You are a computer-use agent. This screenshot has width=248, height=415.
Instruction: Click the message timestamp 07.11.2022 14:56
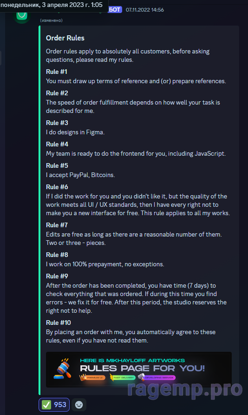144,10
